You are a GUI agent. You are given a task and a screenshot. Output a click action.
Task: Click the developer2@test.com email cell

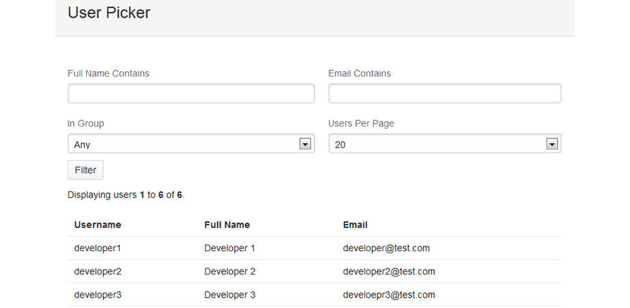pos(389,272)
